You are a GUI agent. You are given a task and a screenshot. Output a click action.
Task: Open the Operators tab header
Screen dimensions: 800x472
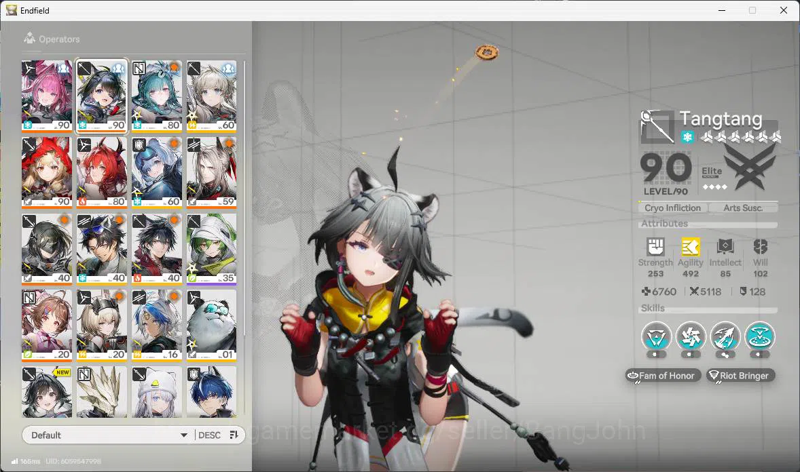(x=52, y=39)
